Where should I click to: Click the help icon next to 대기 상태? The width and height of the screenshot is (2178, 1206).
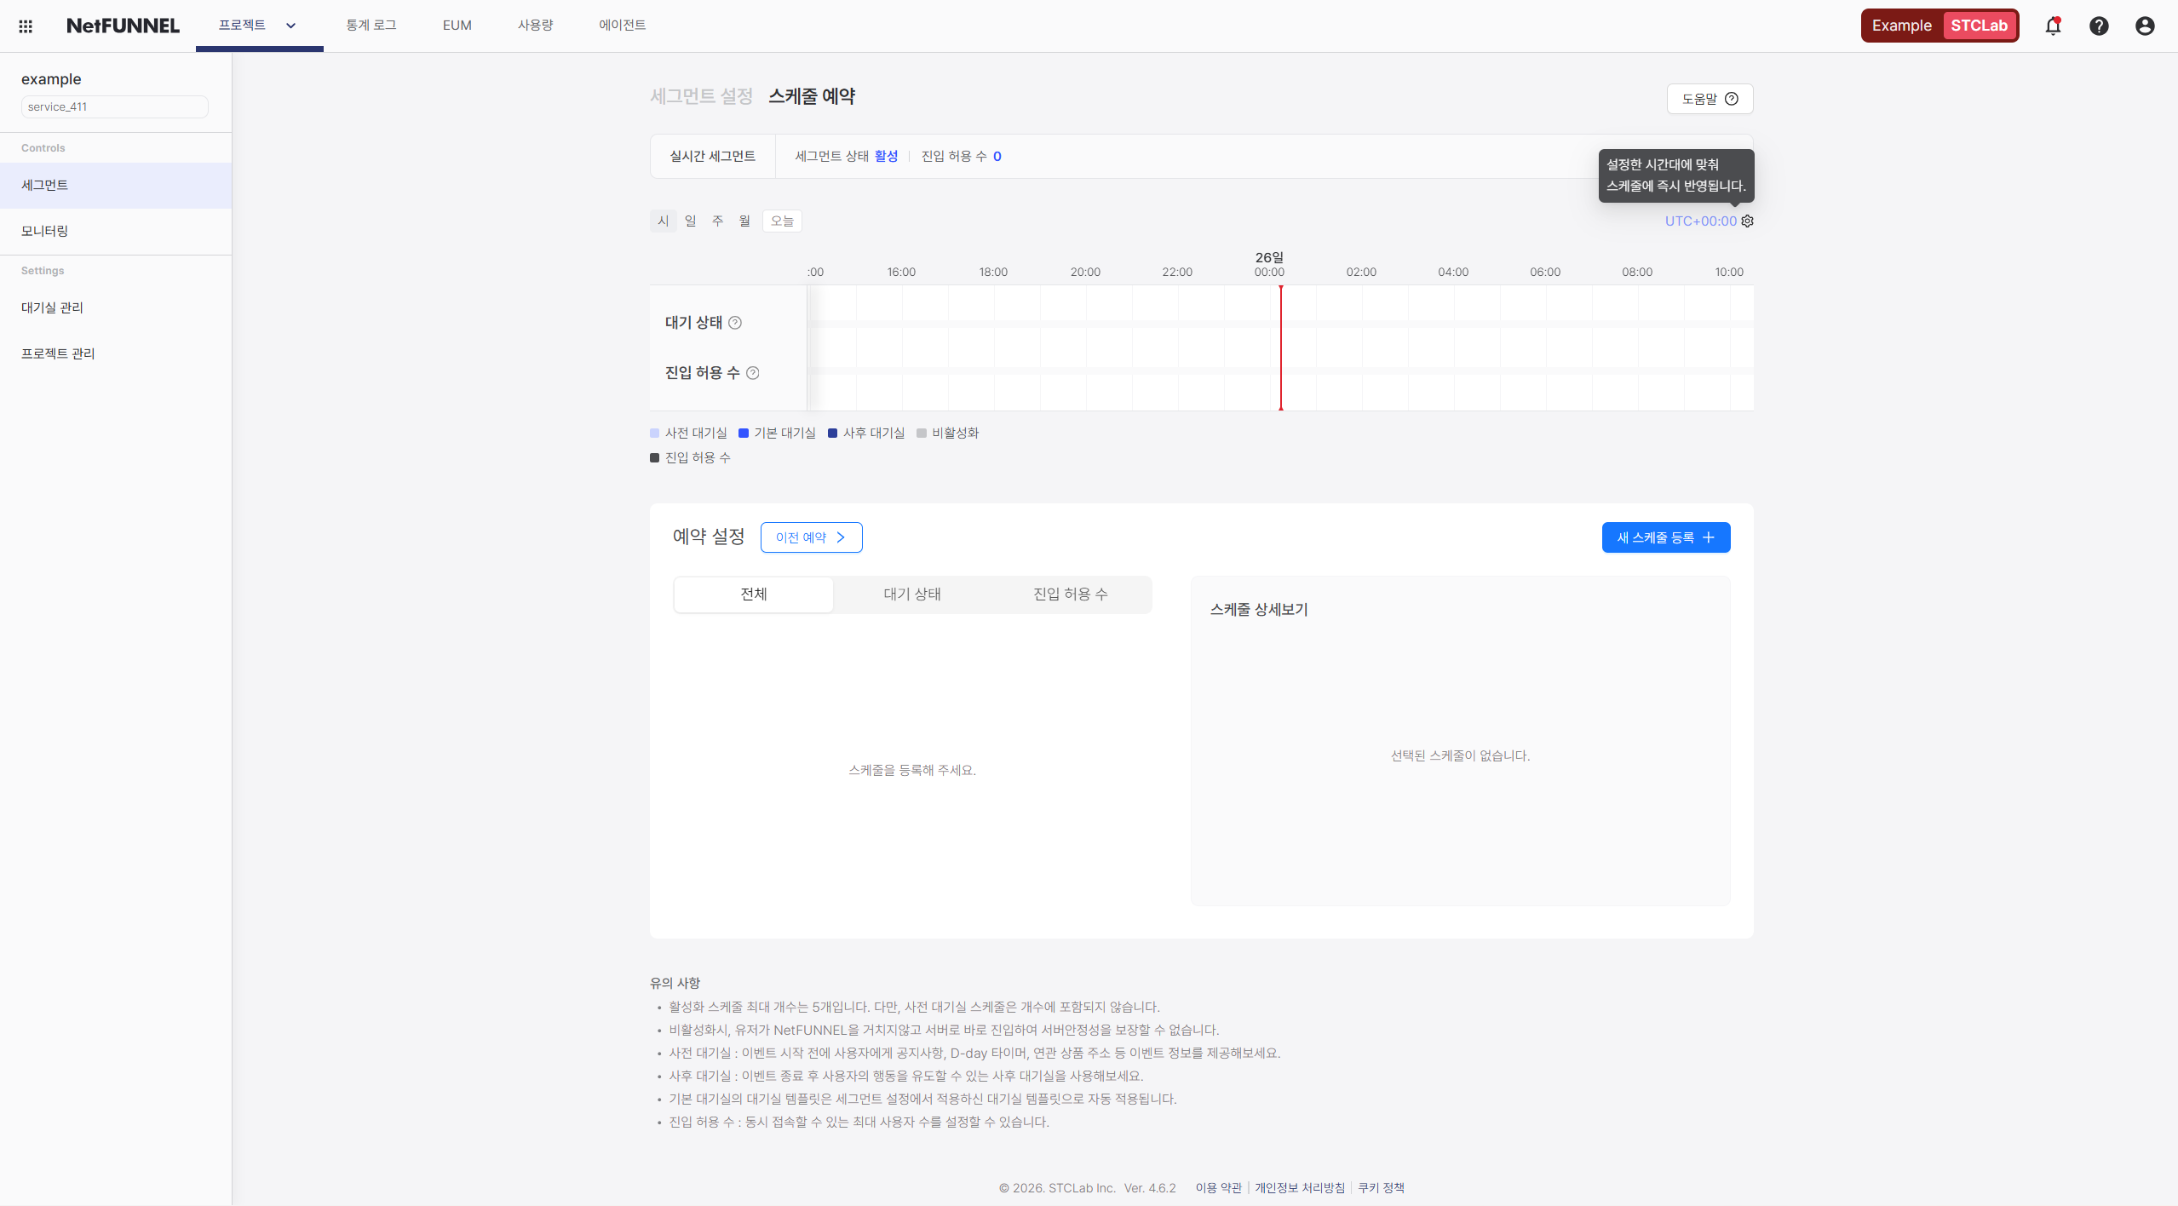tap(736, 322)
